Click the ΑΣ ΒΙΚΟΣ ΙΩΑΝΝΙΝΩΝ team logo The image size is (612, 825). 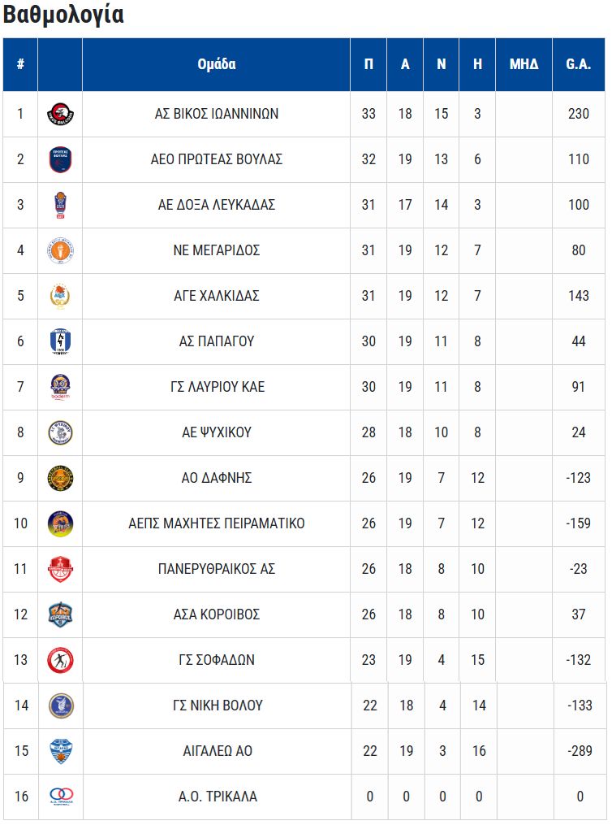click(61, 115)
